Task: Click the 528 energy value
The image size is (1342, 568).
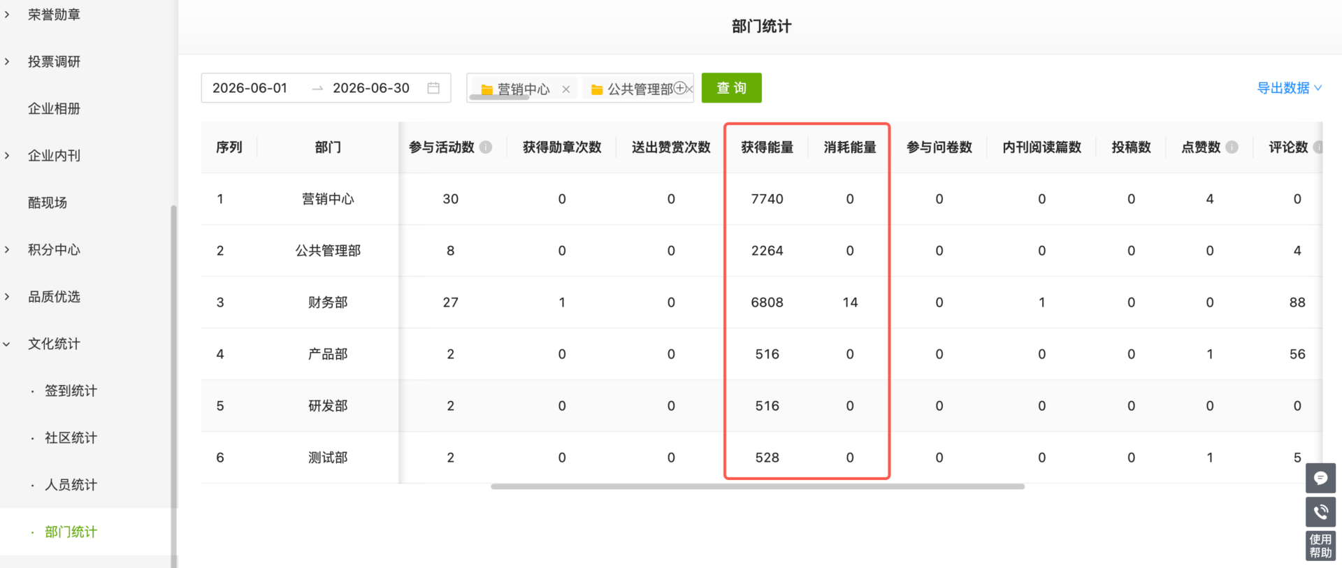Action: (767, 458)
